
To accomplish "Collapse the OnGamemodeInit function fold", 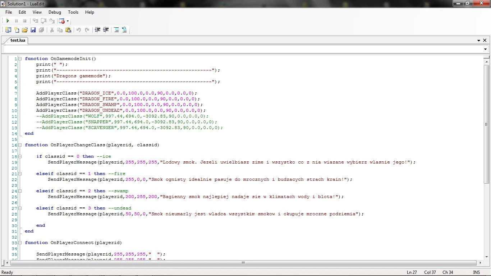I will pyautogui.click(x=20, y=59).
